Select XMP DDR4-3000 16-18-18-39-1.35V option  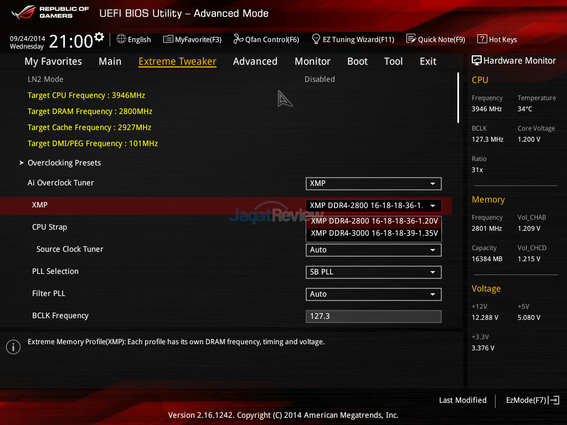point(374,234)
